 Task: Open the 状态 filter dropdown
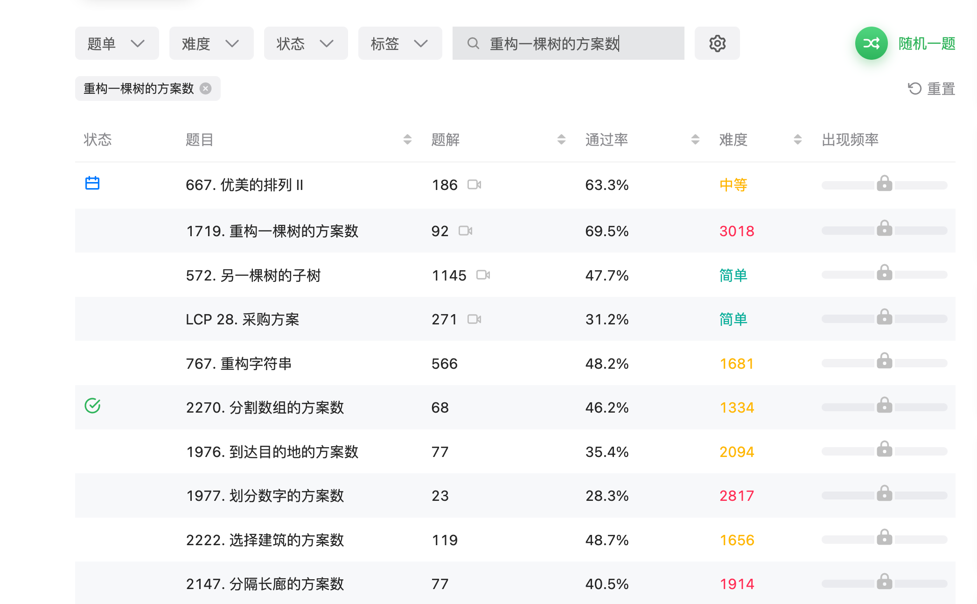click(306, 43)
